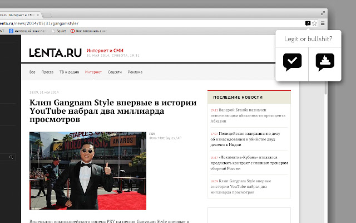356x223 pixels.
Task: Select the 'Пресса' navigation tab
Action: [x=47, y=72]
